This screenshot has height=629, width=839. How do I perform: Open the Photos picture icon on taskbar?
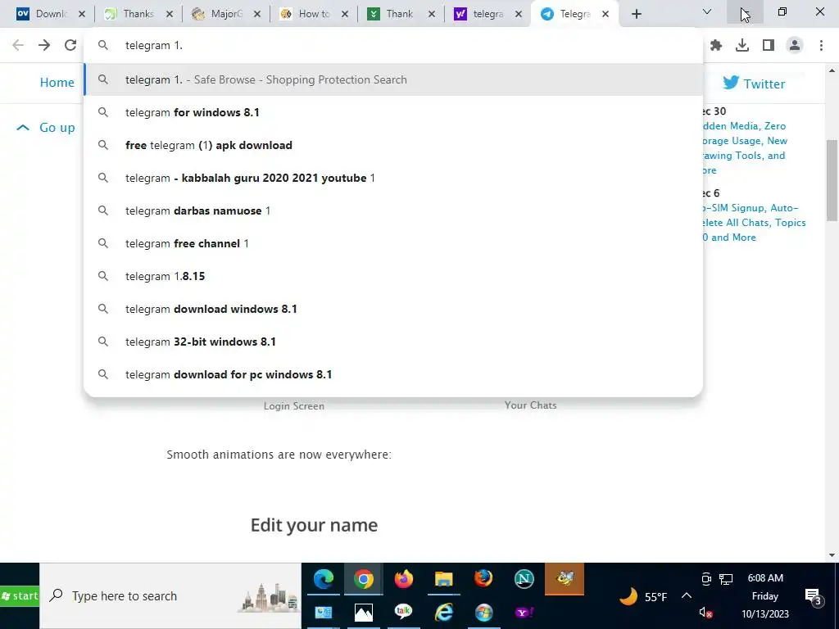pyautogui.click(x=363, y=613)
